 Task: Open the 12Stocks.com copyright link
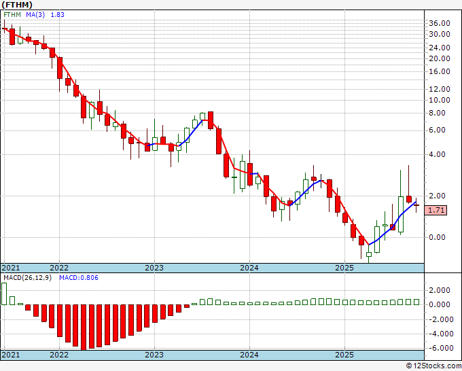[433, 366]
